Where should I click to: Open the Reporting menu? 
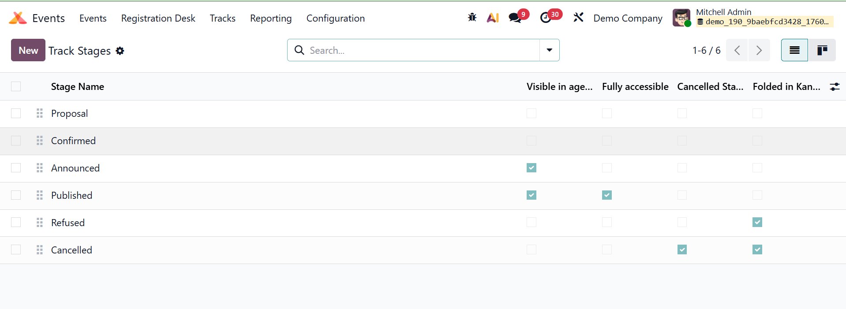tap(270, 19)
